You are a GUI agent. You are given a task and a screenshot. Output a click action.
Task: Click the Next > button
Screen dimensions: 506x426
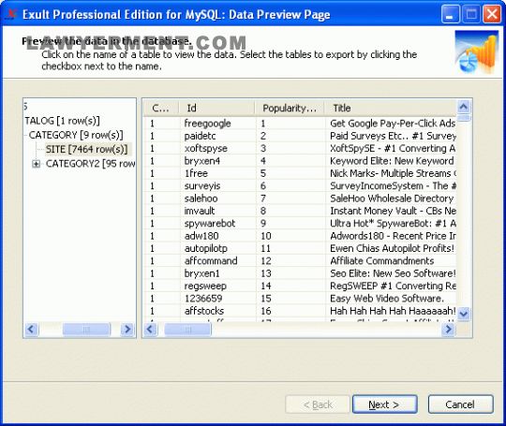(384, 404)
